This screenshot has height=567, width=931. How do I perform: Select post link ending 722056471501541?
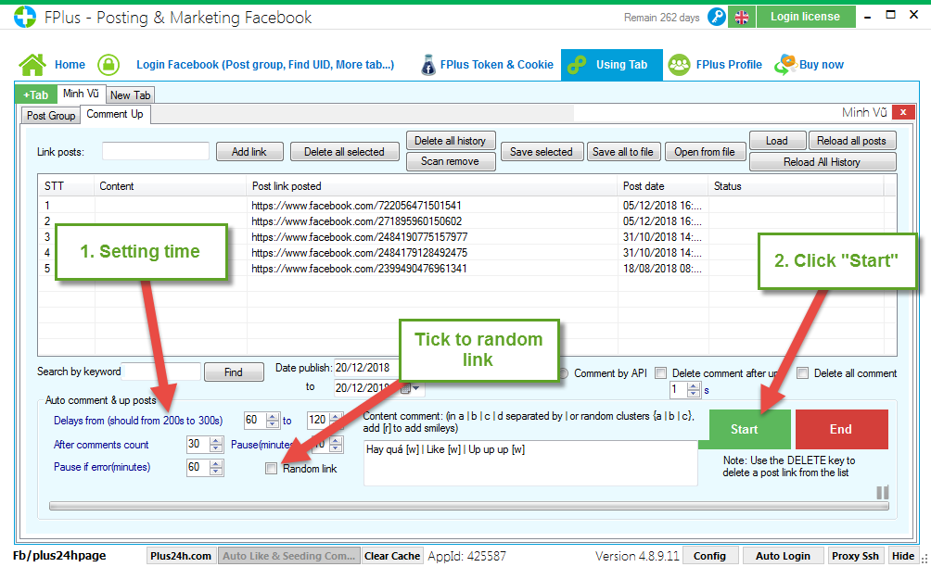click(x=356, y=205)
